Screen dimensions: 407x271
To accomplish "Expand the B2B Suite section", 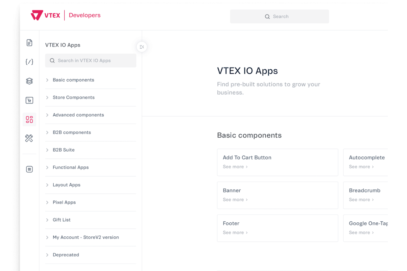I will [x=64, y=150].
